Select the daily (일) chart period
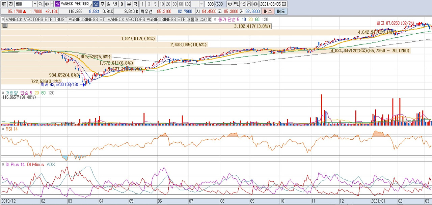The image size is (432, 205). point(96,4)
